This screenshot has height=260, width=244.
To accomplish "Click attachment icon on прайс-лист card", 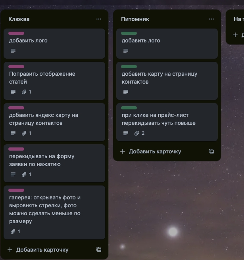I will (136, 133).
